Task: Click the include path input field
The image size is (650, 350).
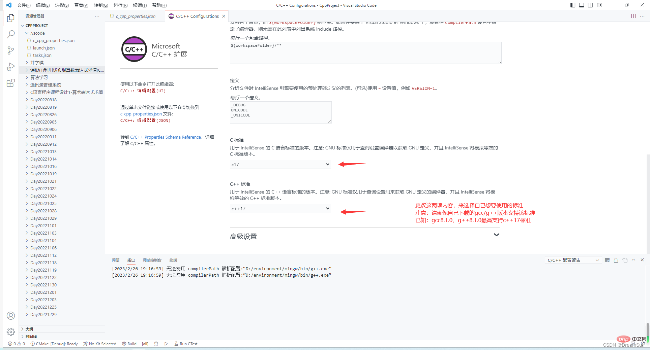Action: point(365,53)
